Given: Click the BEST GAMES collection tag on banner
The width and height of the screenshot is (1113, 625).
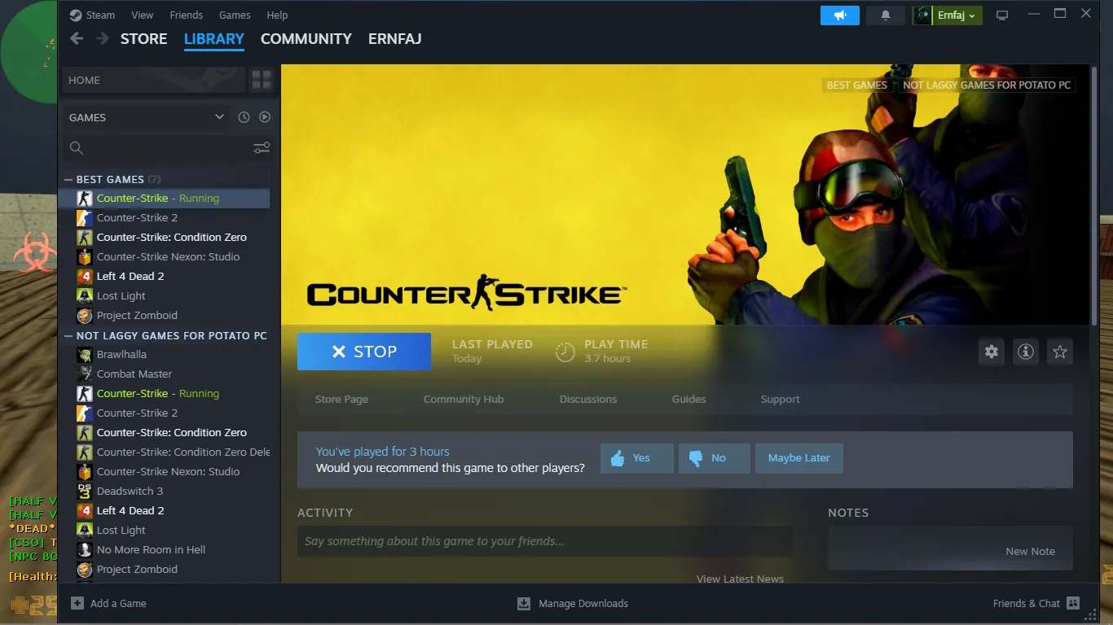Looking at the screenshot, I should [x=856, y=85].
